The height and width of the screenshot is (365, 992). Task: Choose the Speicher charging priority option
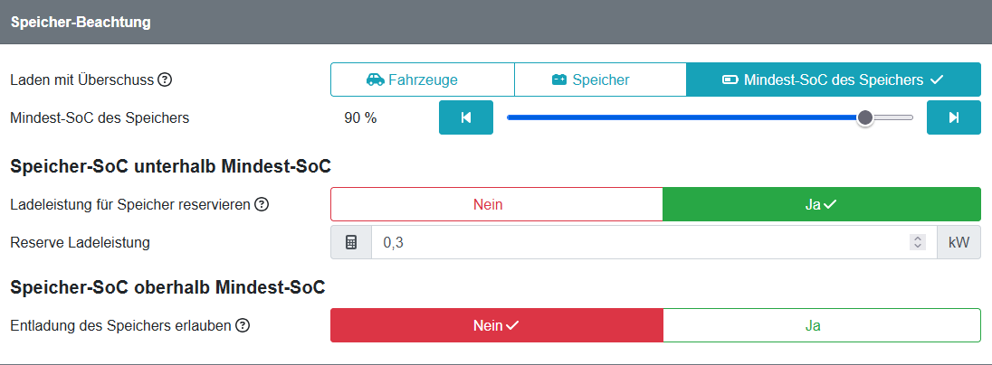click(x=600, y=80)
